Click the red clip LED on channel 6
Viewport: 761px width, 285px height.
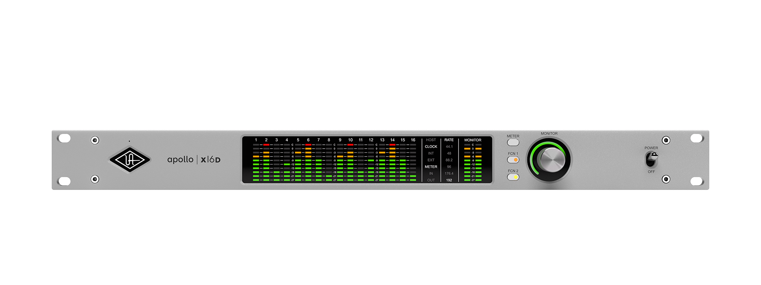[308, 145]
